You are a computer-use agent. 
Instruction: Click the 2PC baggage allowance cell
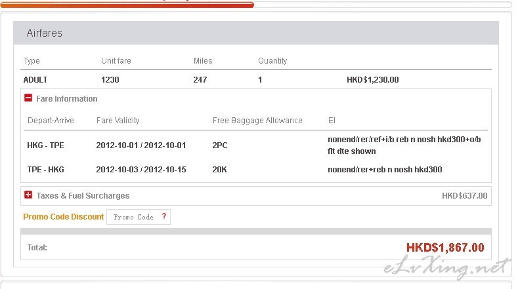coord(220,145)
